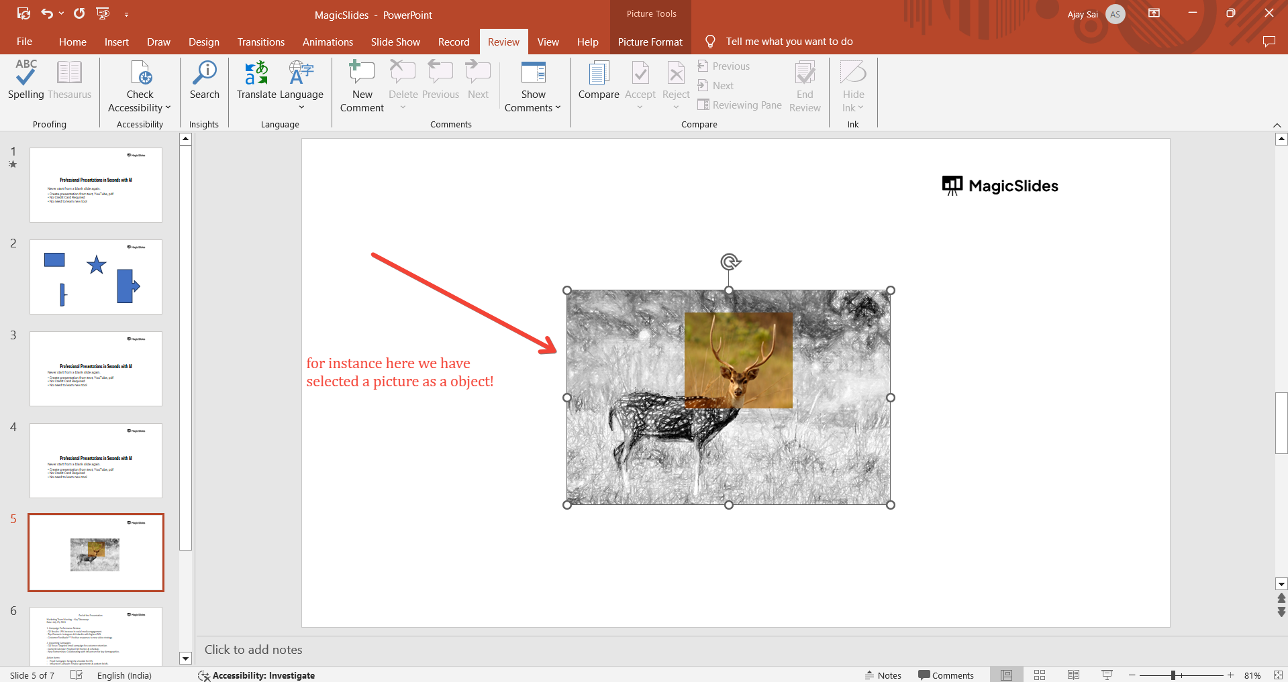Select slide 2 thumbnail with shapes

tap(96, 277)
